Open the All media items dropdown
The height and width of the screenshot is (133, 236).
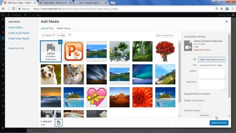[x=48, y=35]
